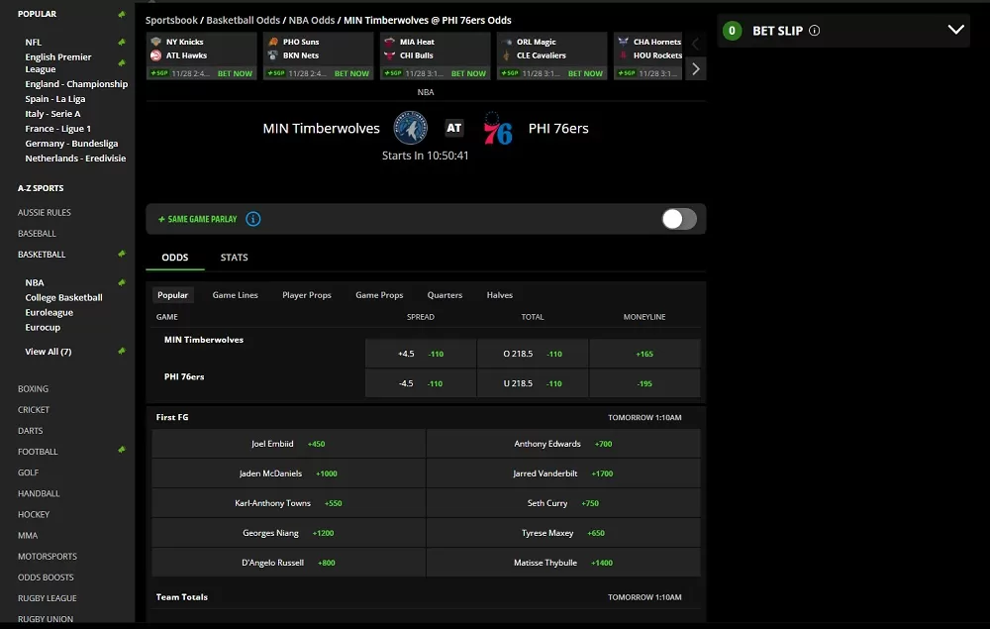This screenshot has height=629, width=990.
Task: Select Karl-Anthony Towns First FG +550
Action: (288, 502)
